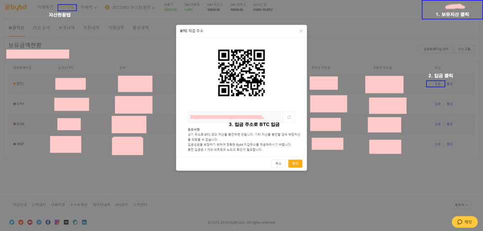Click the 24H 최고가 value 10256.50

point(214,10)
